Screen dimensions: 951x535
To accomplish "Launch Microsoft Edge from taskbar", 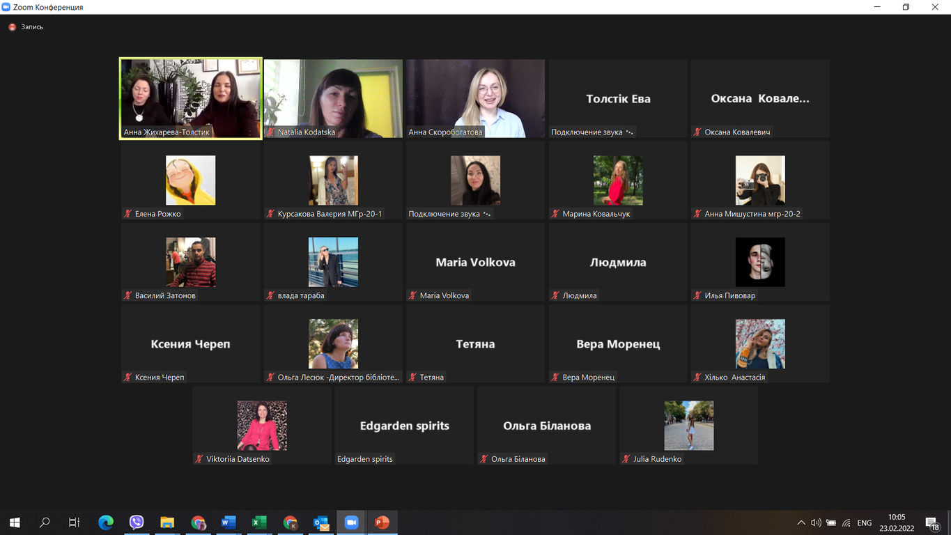I will click(x=106, y=522).
